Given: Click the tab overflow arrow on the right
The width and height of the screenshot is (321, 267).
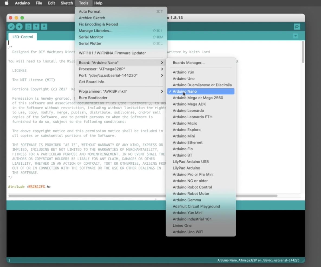Looking at the screenshot, I should click(295, 36).
